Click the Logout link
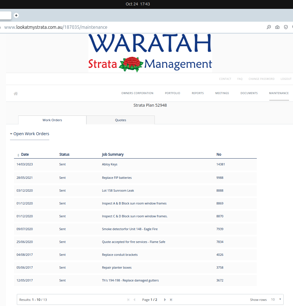 coord(286,79)
